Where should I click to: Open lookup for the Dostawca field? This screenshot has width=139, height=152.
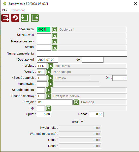tap(54, 30)
